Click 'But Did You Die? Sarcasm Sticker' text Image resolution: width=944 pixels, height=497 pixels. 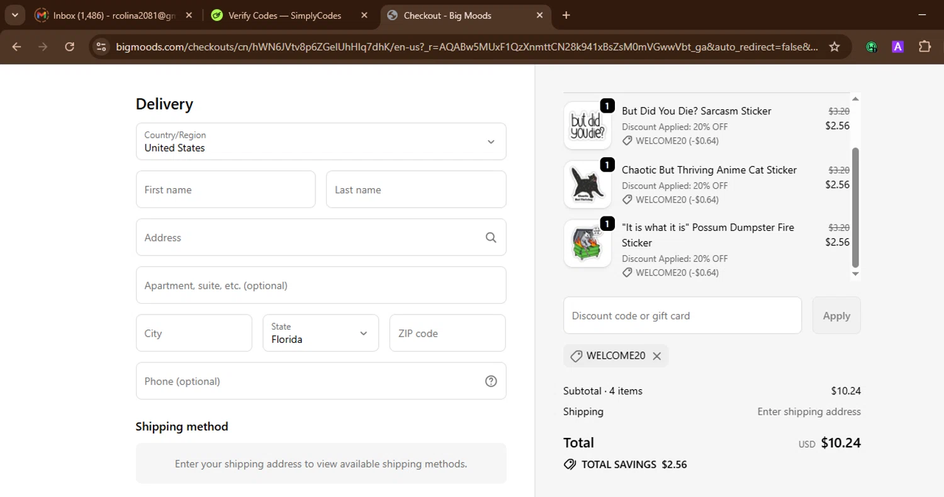point(696,111)
